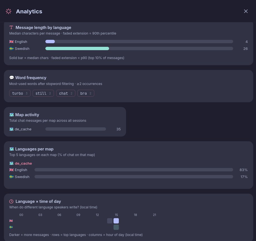Click hour label 06 in heatmap
The height and width of the screenshot is (241, 256).
[59, 215]
